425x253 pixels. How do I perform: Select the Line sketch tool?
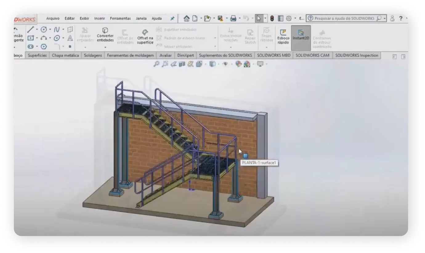point(30,30)
